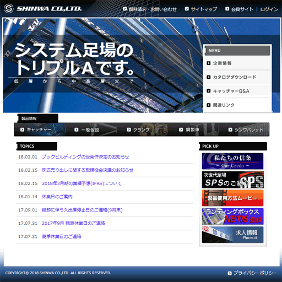This screenshot has height=282, width=282.
Task: Select 一般仮設 product tab
Action: [x=91, y=129]
